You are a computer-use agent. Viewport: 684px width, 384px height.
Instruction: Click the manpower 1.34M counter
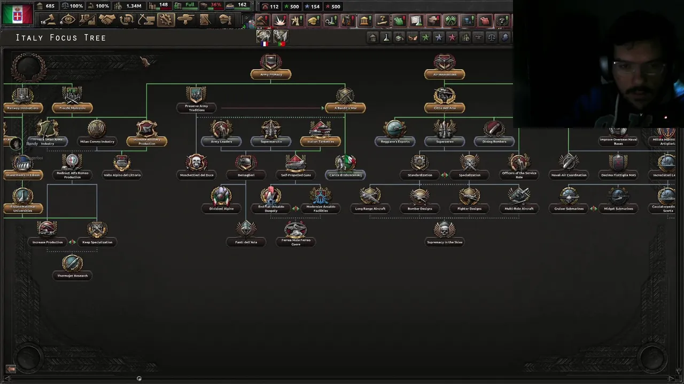[129, 6]
